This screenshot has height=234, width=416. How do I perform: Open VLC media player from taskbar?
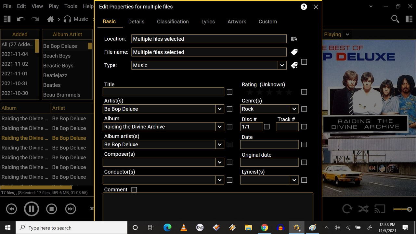[x=184, y=227]
